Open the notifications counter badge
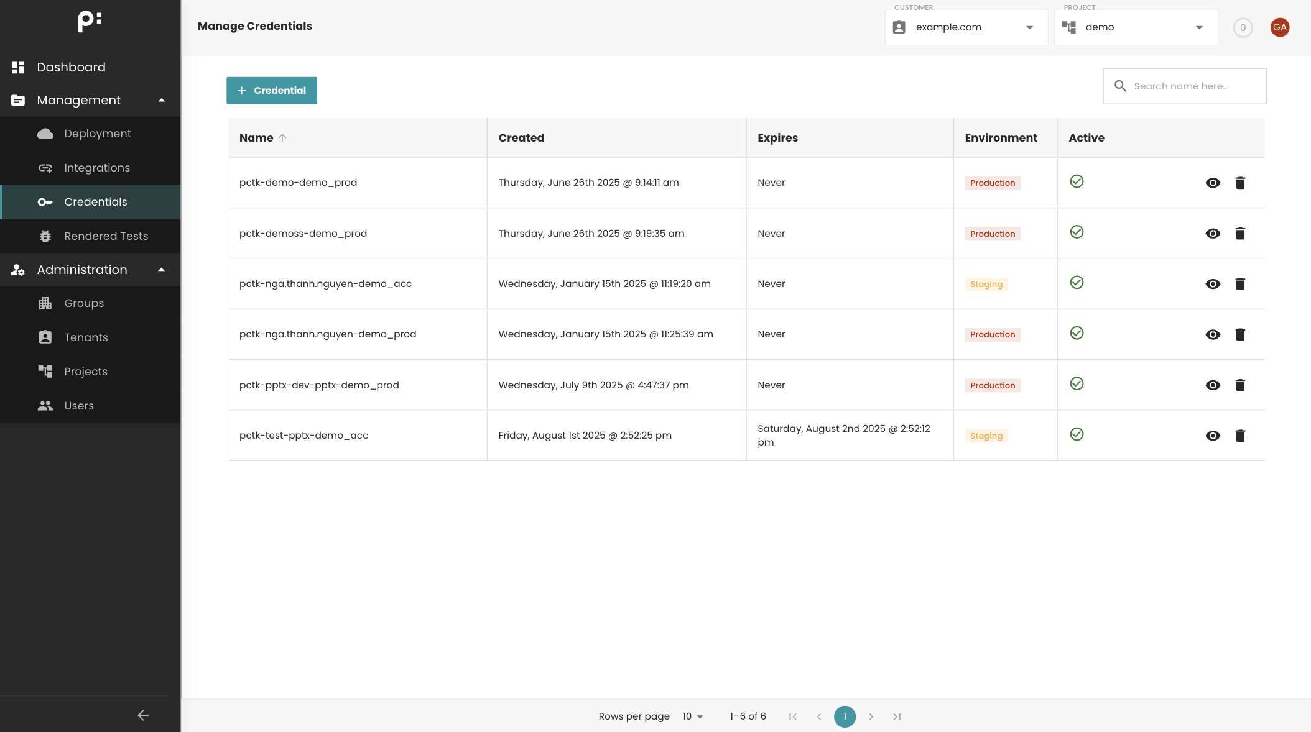The height and width of the screenshot is (732, 1311). (1243, 27)
